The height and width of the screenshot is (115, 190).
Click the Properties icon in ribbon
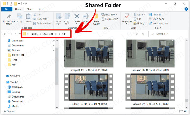tap(127, 17)
